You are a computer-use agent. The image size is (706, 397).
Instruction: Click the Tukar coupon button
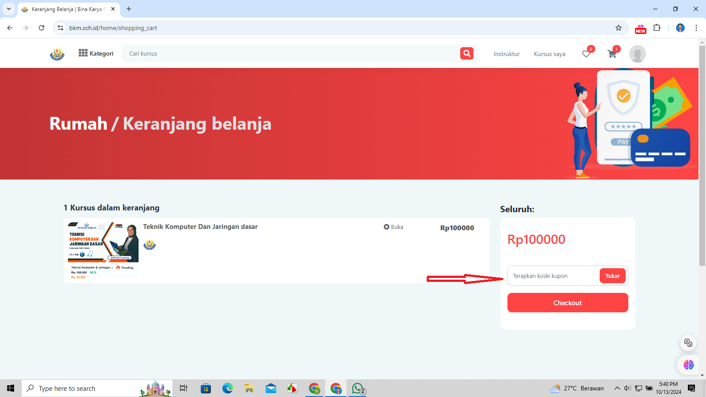tap(612, 276)
